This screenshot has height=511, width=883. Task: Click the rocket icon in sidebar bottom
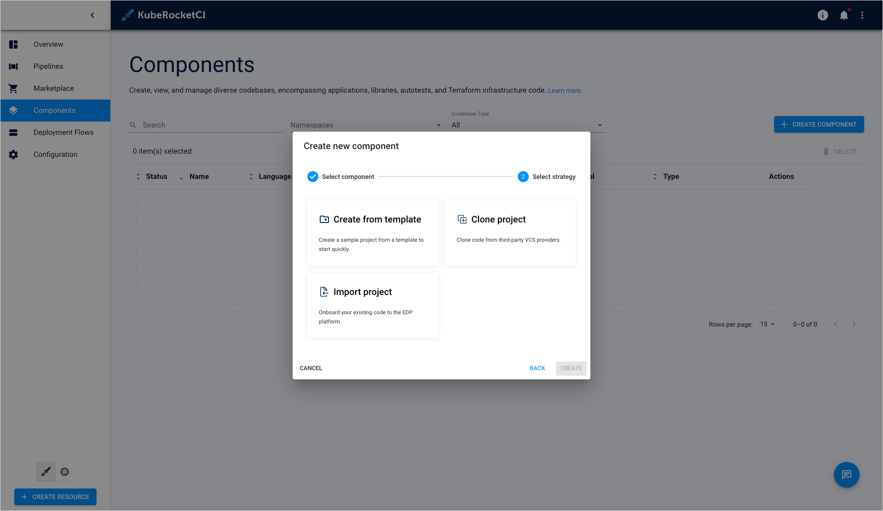point(46,472)
